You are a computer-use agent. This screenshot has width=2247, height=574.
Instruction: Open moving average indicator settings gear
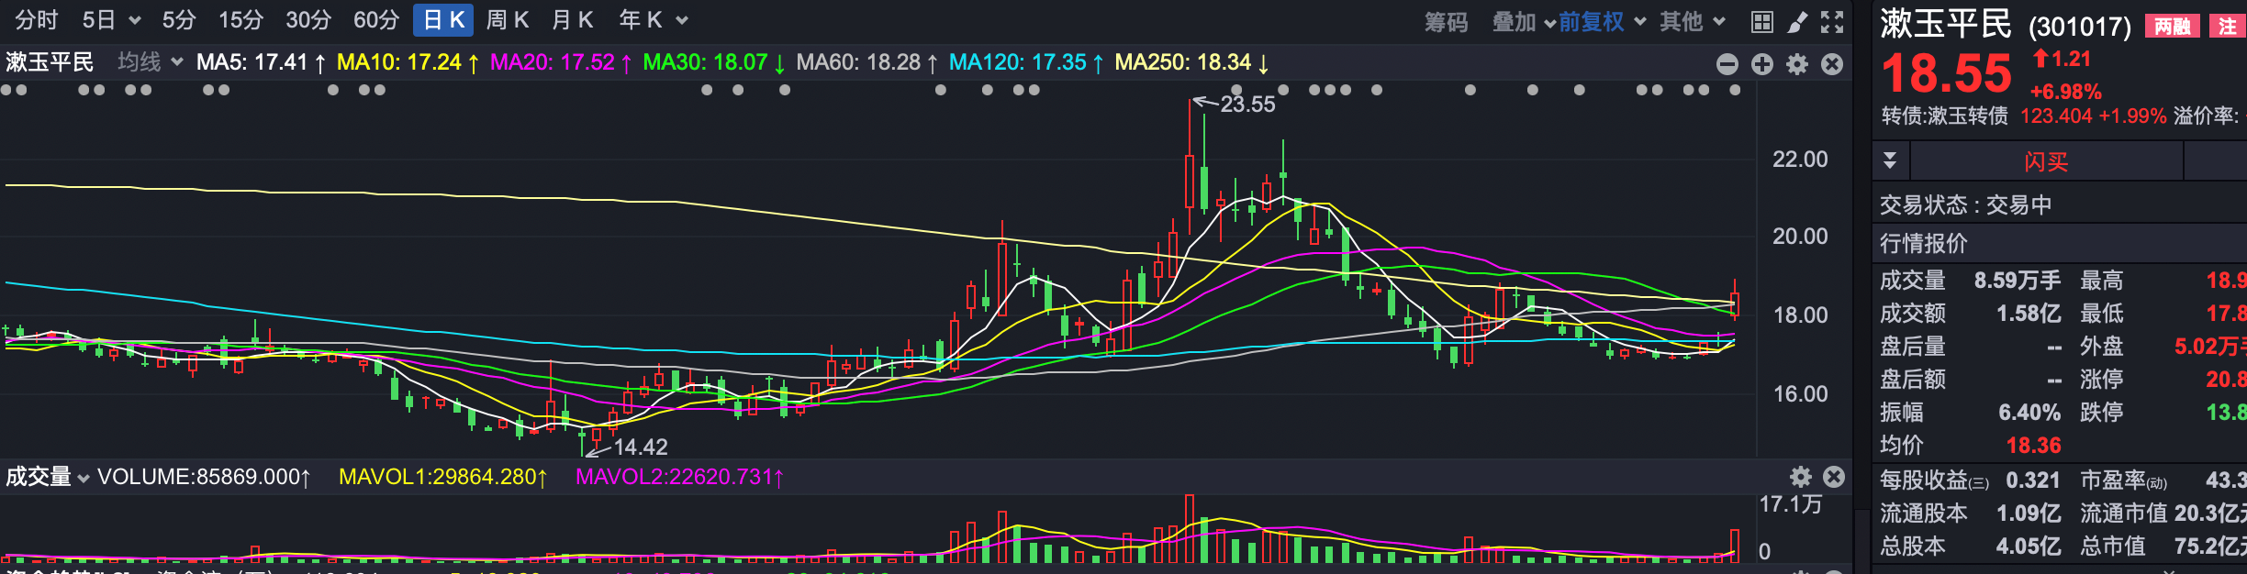1797,64
